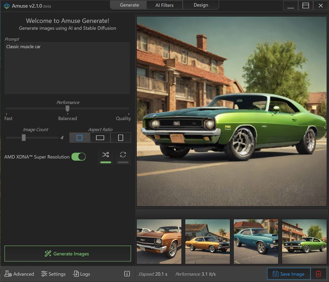Switch to the Design tab

pos(201,5)
